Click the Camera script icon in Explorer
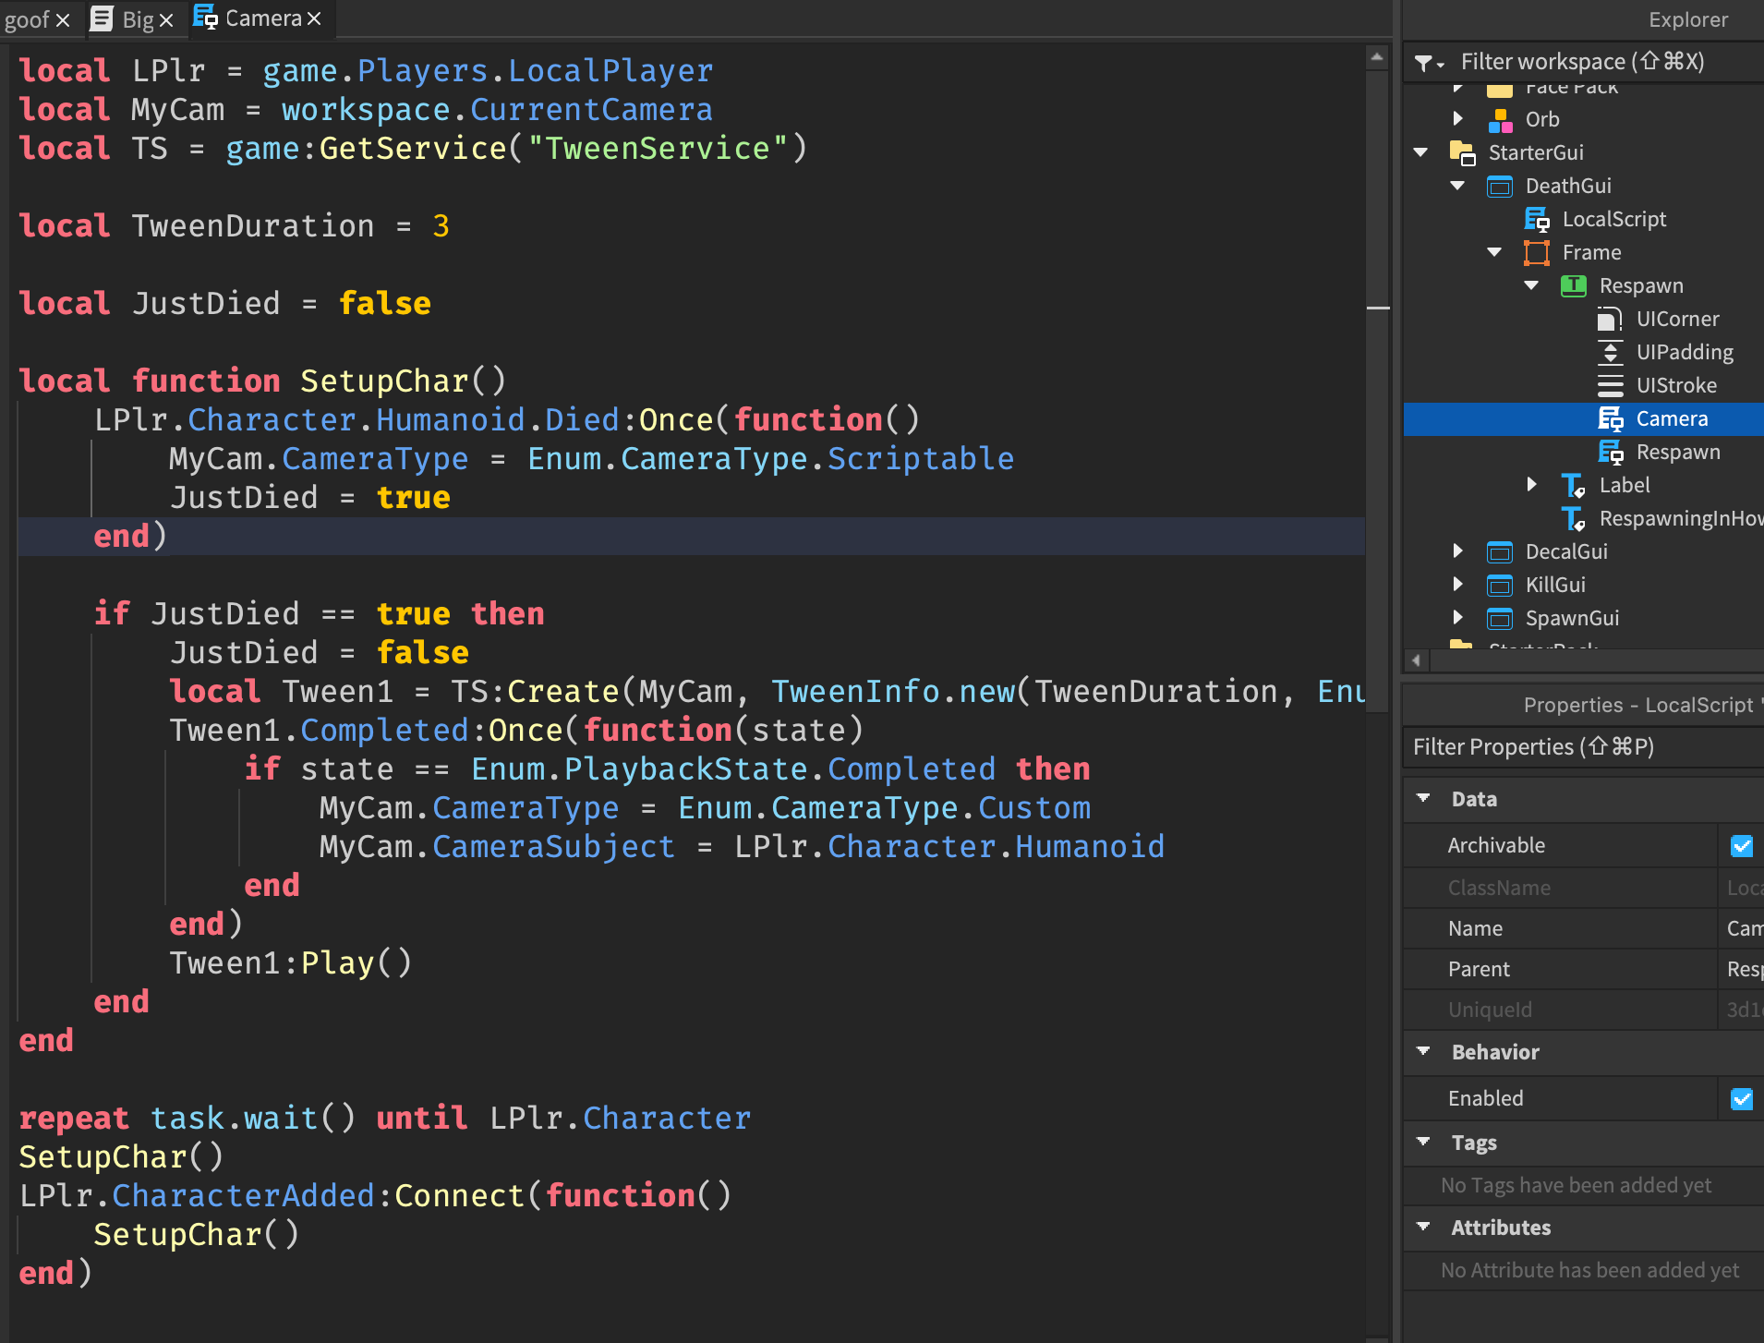1764x1343 pixels. (x=1611, y=419)
